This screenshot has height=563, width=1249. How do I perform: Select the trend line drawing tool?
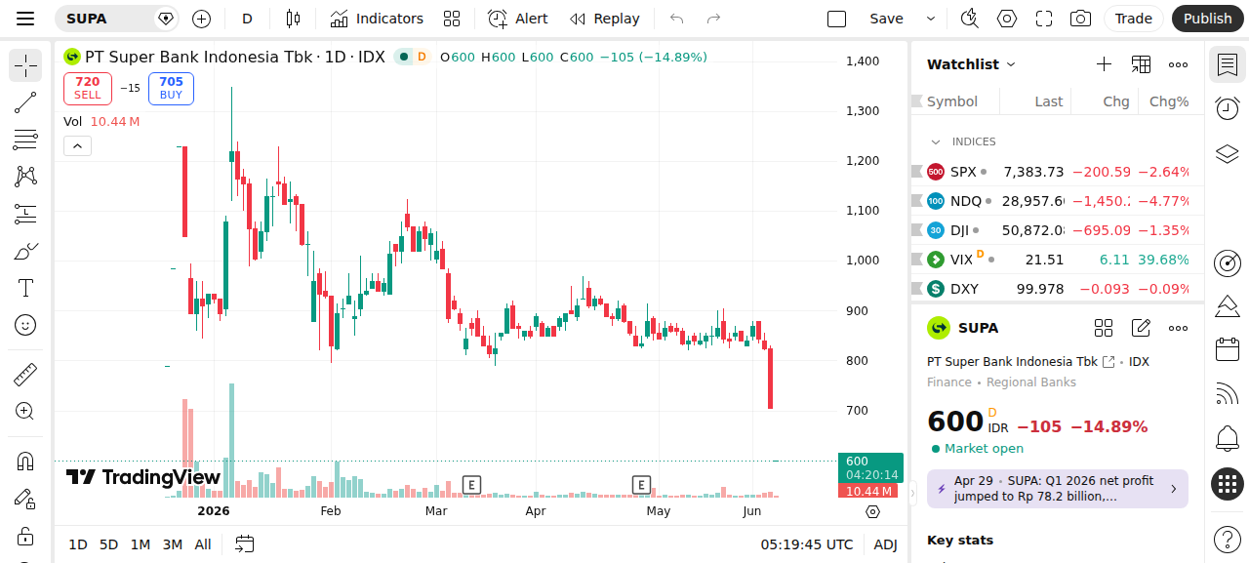pos(25,102)
